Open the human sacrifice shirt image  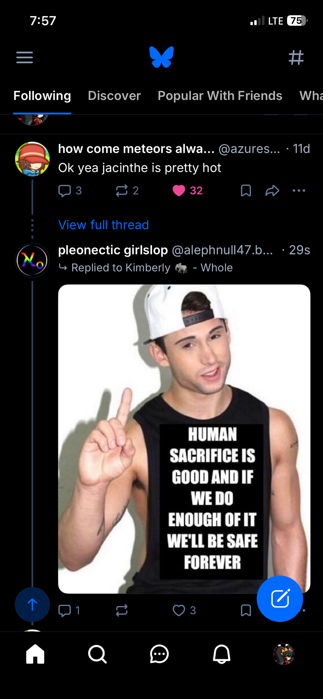point(184,419)
